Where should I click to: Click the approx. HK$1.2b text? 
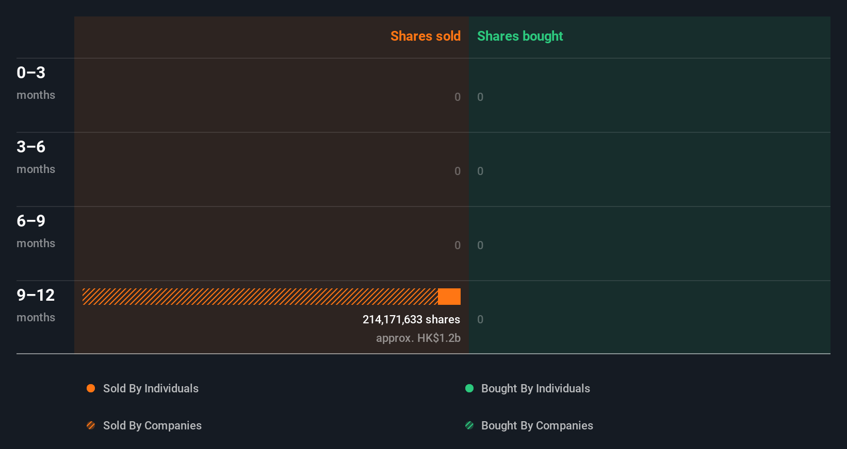coord(418,338)
